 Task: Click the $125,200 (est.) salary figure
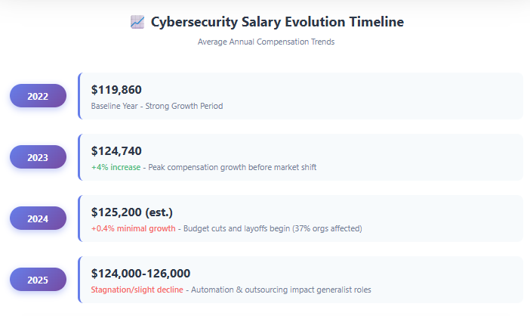(x=132, y=212)
